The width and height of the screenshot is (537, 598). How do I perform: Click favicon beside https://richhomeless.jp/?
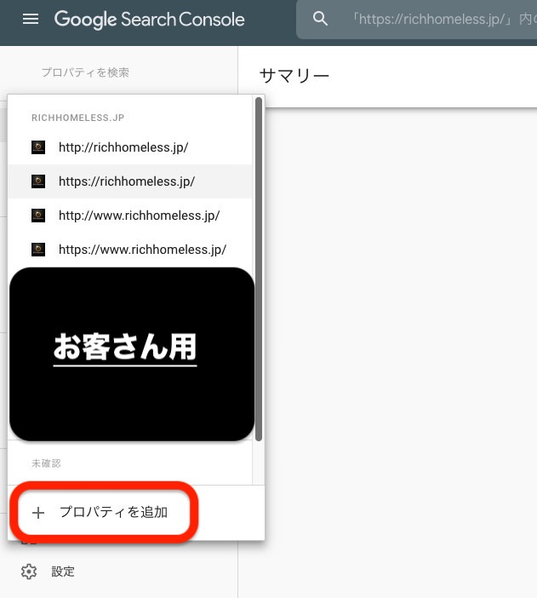(38, 181)
